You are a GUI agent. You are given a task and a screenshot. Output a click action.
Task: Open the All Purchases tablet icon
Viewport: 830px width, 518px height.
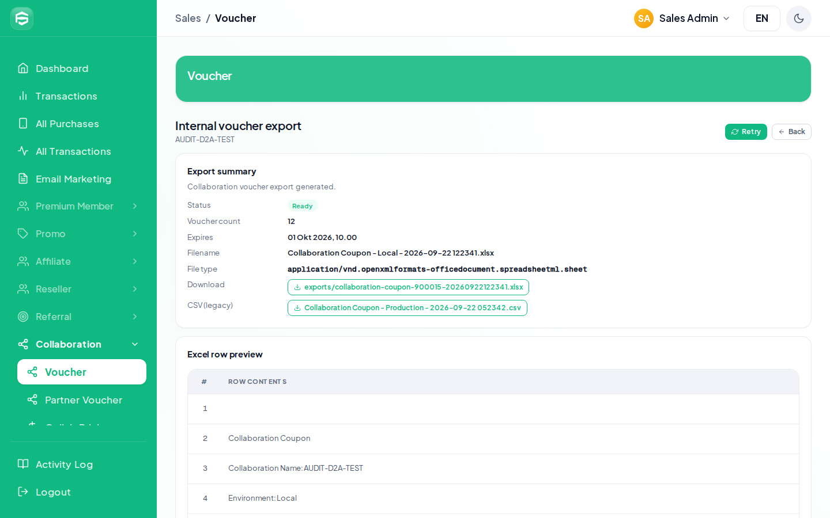[x=23, y=124]
